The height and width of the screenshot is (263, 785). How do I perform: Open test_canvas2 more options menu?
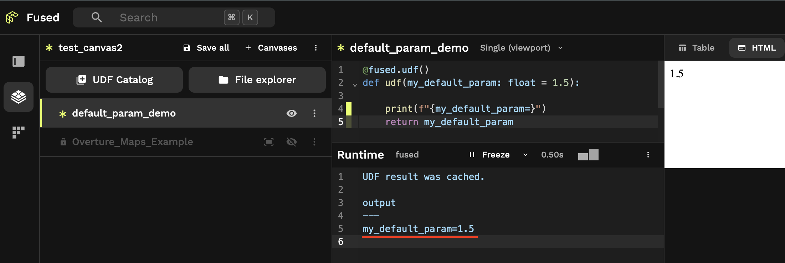[x=316, y=48]
